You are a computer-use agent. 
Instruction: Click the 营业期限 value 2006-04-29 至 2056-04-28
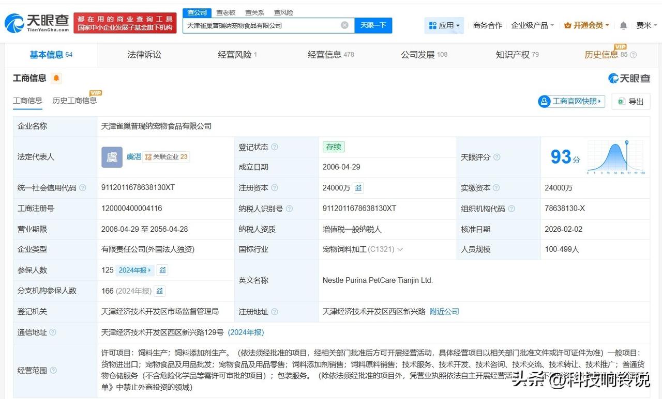coord(145,229)
